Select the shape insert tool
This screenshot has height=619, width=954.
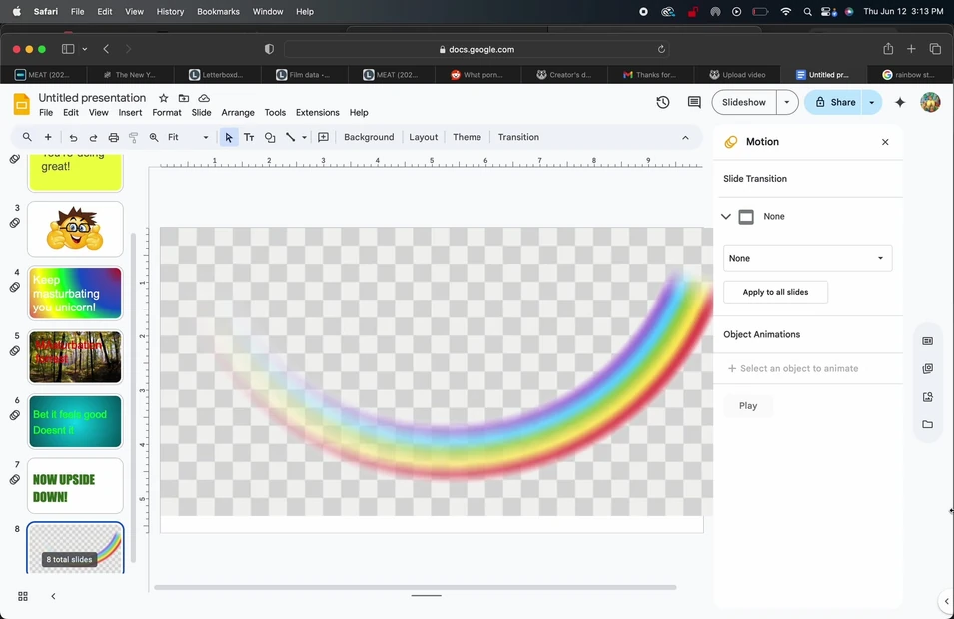(270, 138)
